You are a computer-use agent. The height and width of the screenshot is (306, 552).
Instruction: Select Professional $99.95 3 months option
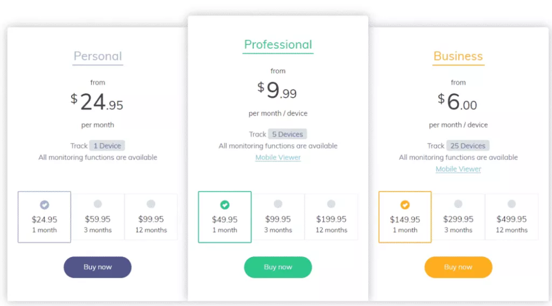click(x=278, y=217)
